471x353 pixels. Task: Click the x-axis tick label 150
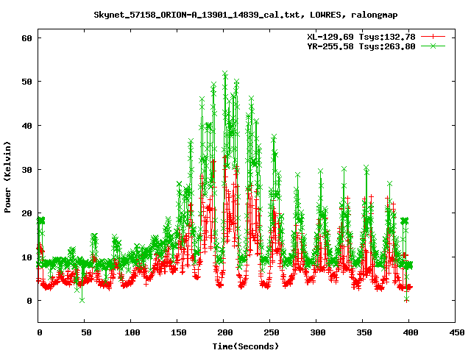click(179, 332)
